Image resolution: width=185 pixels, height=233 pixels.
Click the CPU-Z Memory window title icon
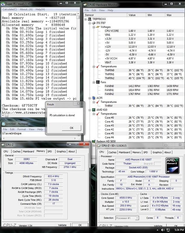point(3,145)
